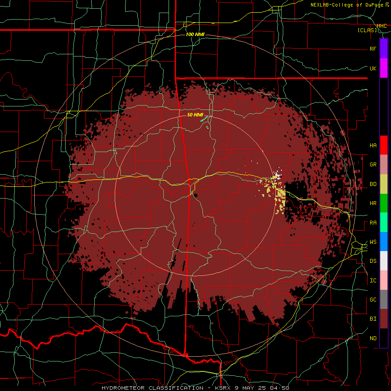This screenshot has height=391, width=391.
Task: Click the DS white legend swatch
Action: click(384, 261)
